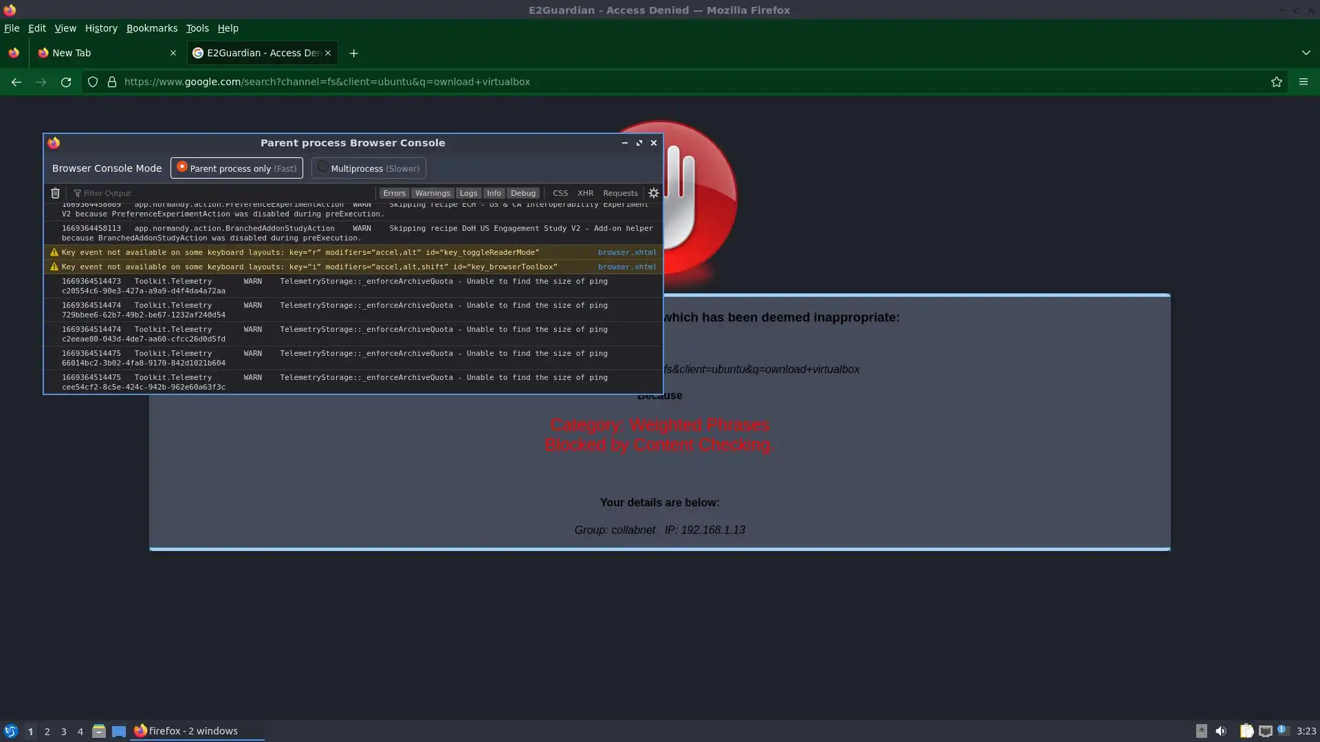Expand the list all tabs chevron
The image size is (1320, 742).
click(x=1306, y=53)
